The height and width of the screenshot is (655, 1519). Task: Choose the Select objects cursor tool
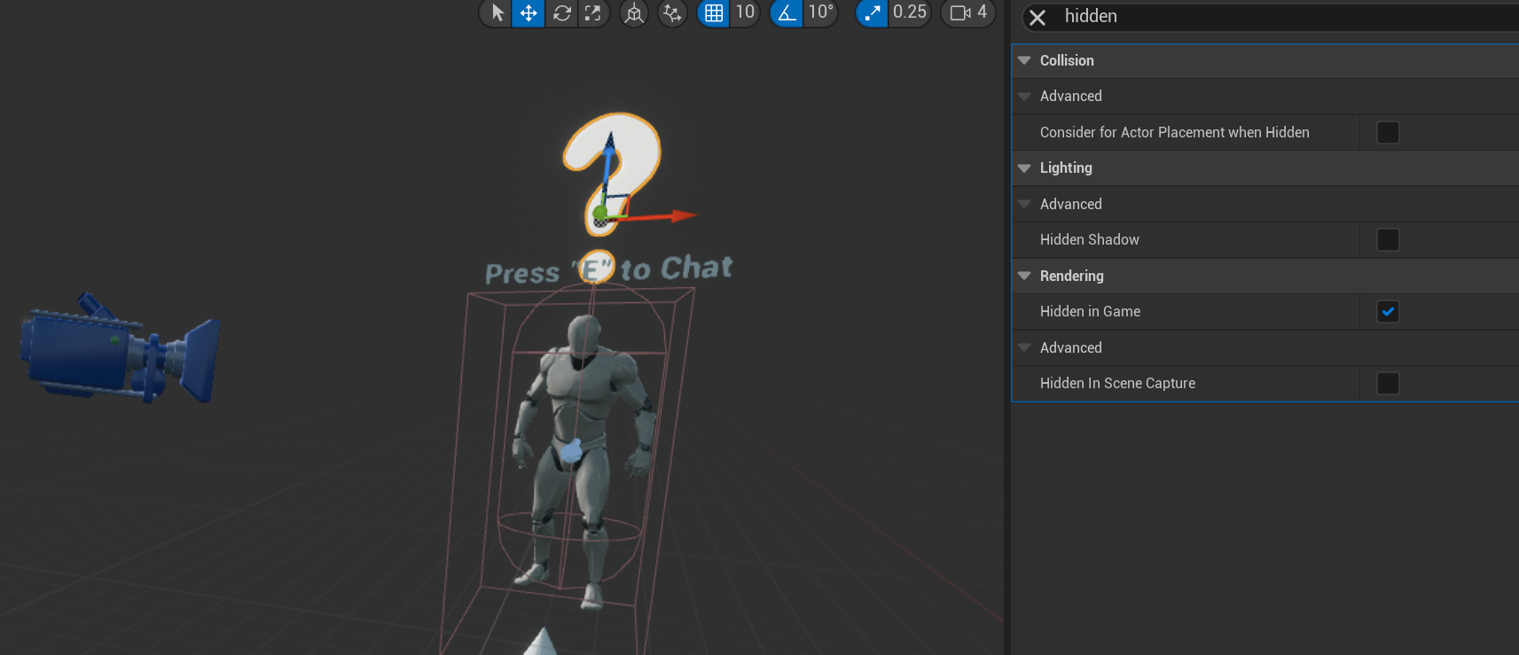[497, 12]
